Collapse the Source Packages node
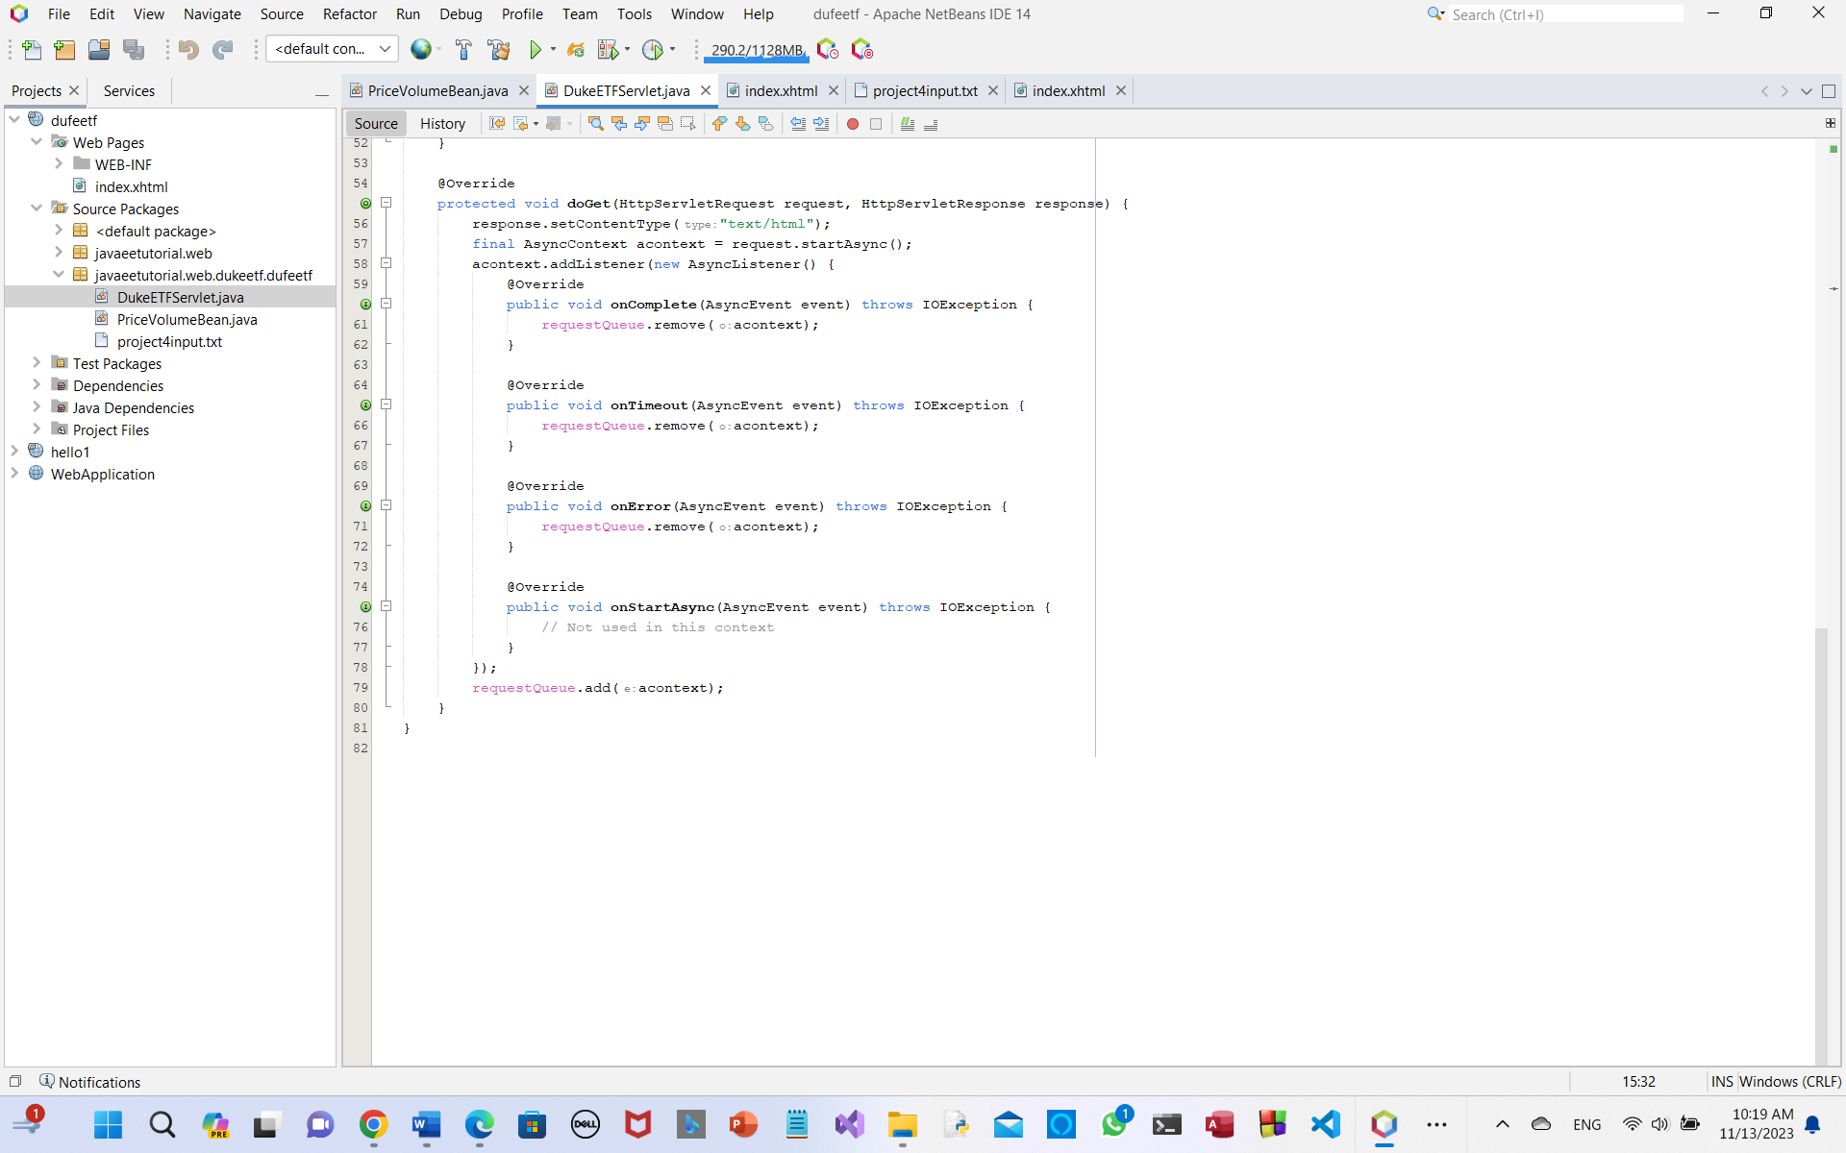The image size is (1846, 1153). pos(37,209)
